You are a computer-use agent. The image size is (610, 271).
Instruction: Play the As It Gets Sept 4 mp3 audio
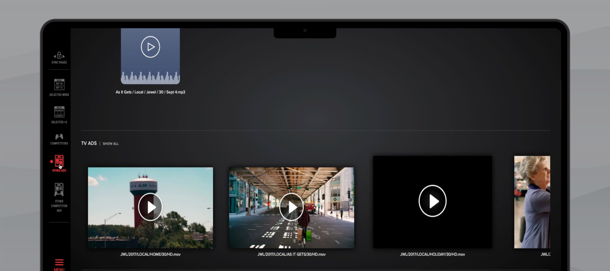pyautogui.click(x=150, y=47)
